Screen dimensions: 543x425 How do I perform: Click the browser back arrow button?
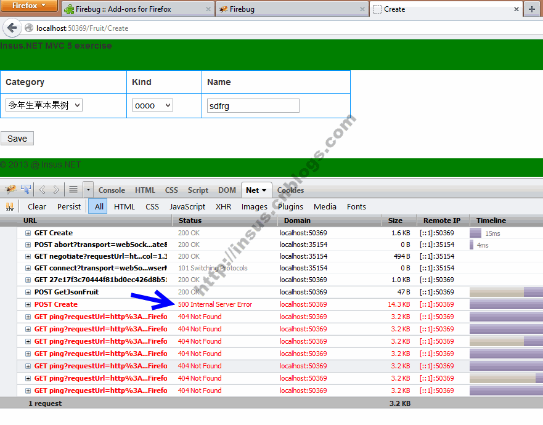point(12,28)
